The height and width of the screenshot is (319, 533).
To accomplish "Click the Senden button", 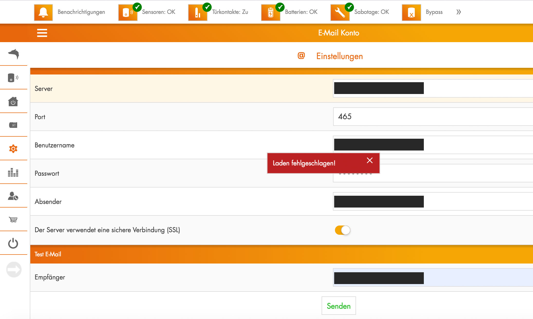I will [339, 306].
